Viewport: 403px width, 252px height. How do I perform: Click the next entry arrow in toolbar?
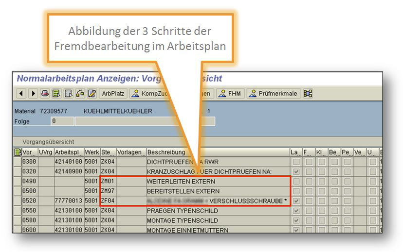click(33, 94)
